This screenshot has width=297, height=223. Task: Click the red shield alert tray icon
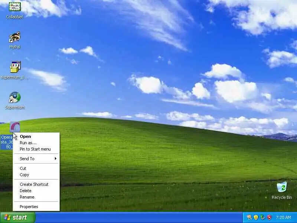click(x=269, y=217)
